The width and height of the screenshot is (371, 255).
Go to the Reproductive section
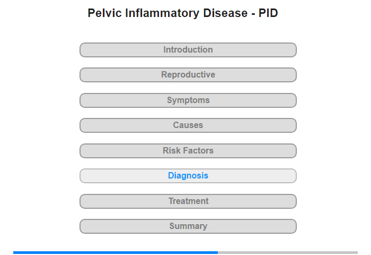(x=188, y=75)
